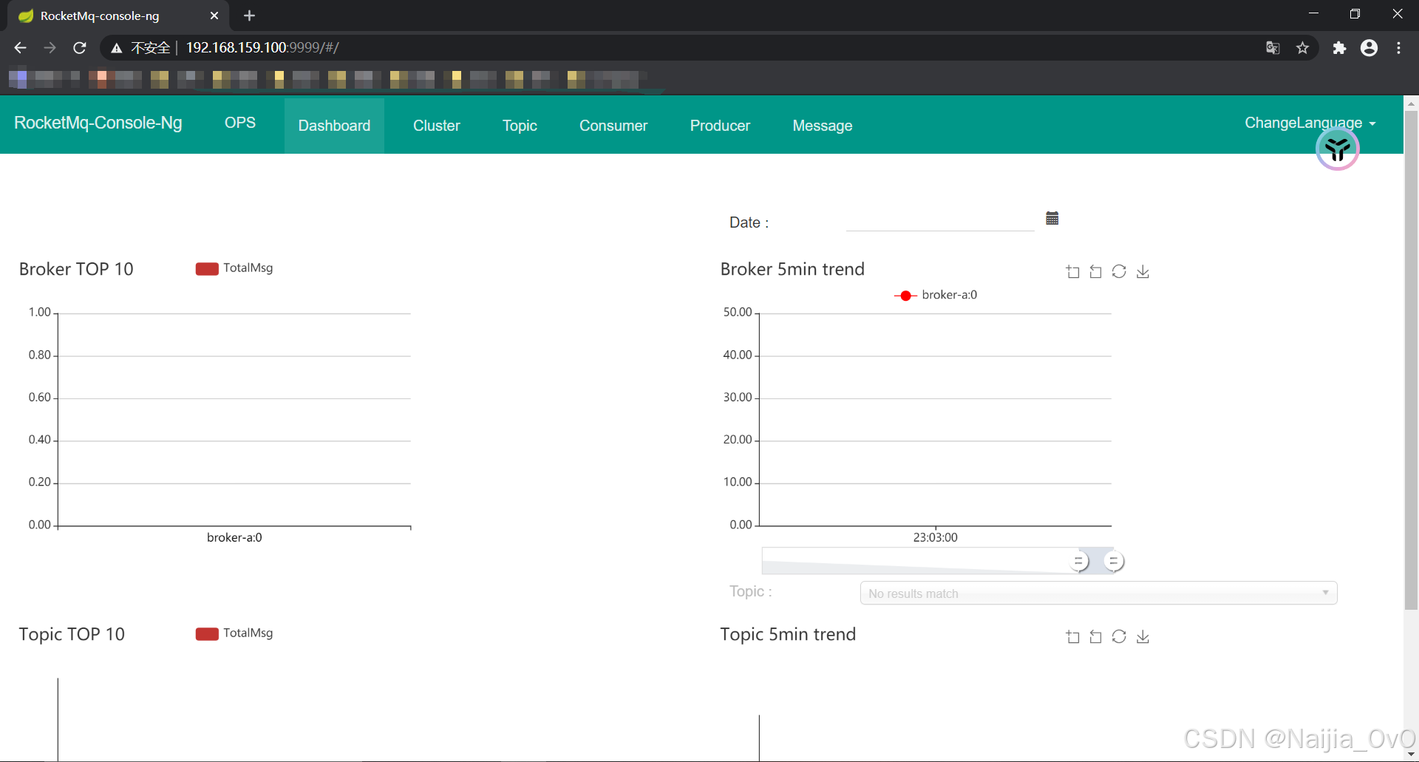Reload the page
Viewport: 1419px width, 762px height.
(x=80, y=47)
